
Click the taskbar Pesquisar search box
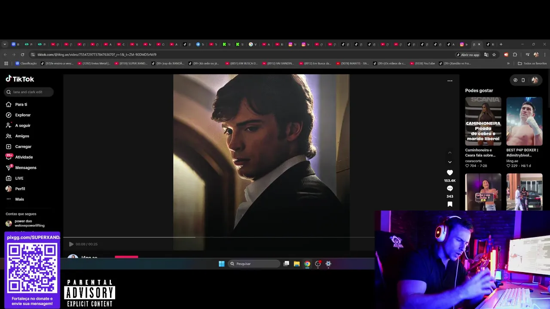coord(254,264)
